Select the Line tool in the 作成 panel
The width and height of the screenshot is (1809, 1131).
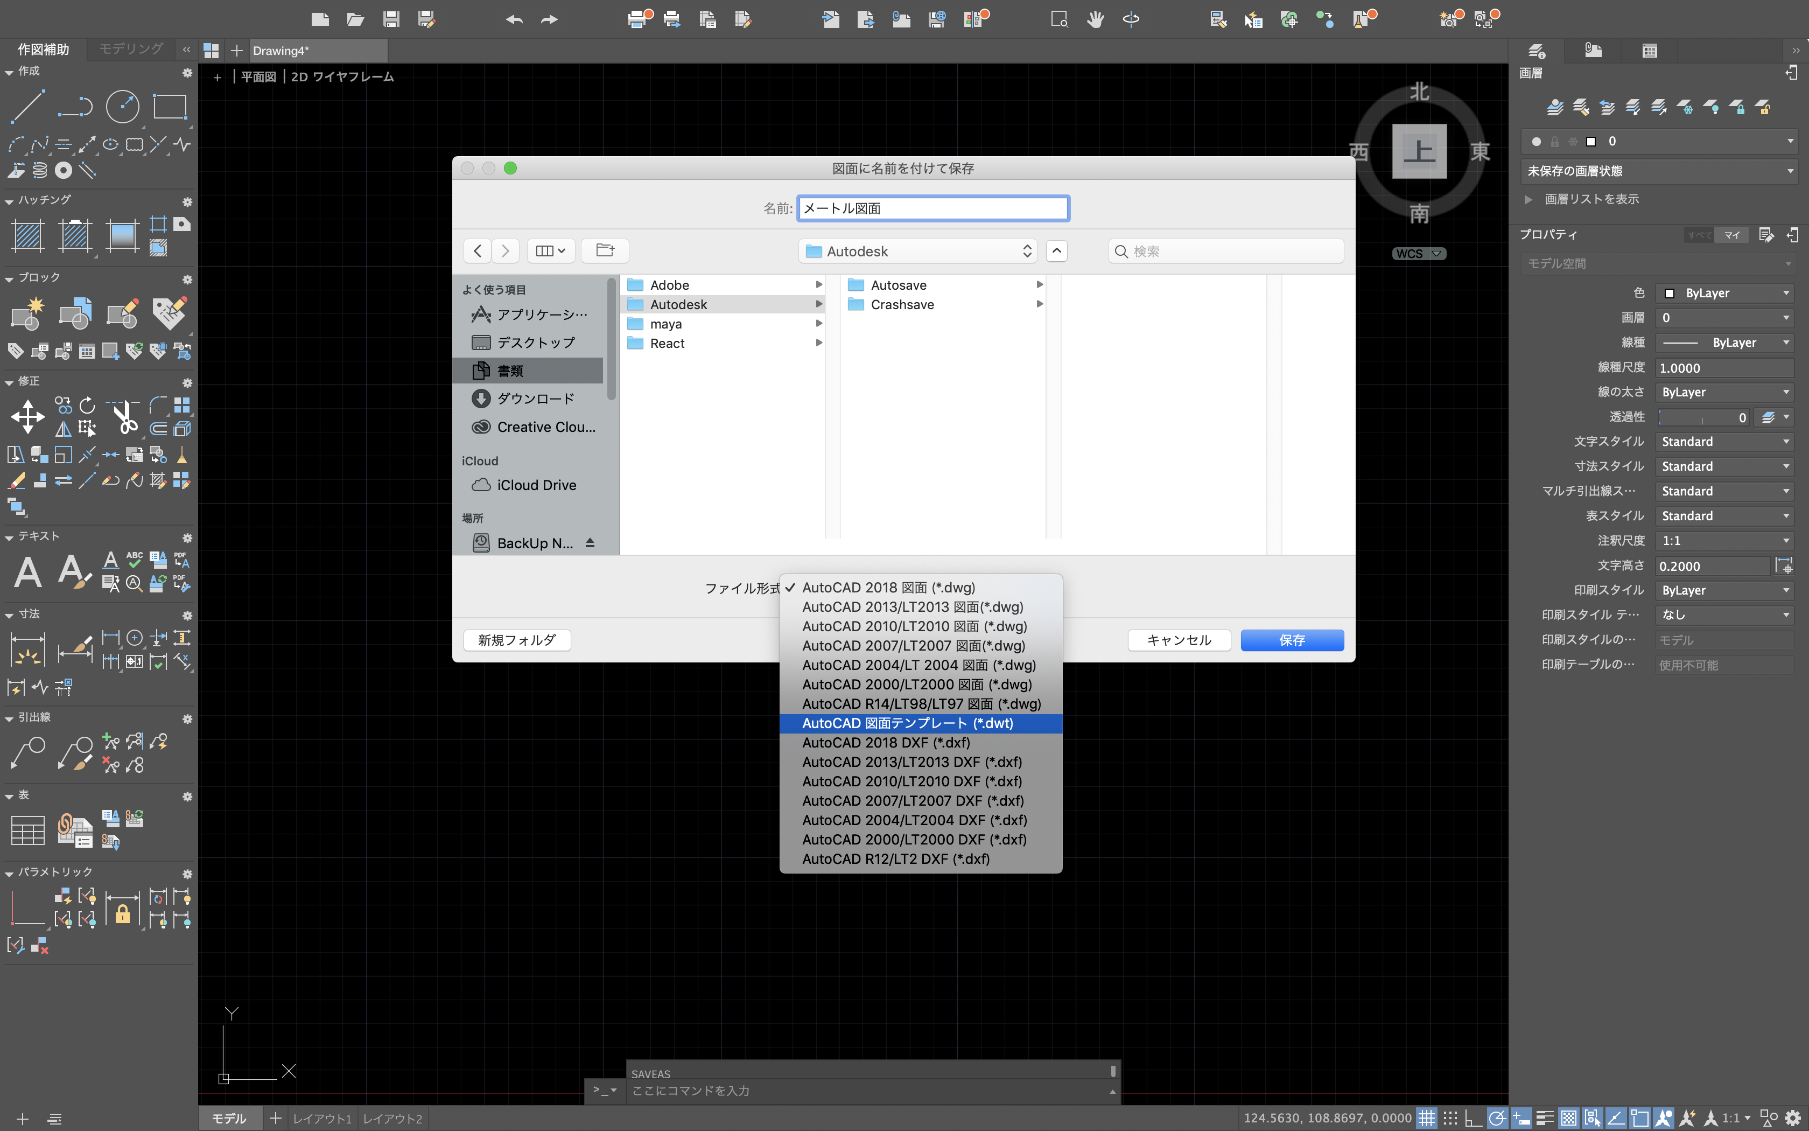tap(27, 108)
